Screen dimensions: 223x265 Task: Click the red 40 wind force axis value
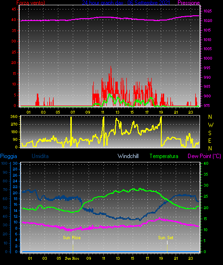click(14, 20)
